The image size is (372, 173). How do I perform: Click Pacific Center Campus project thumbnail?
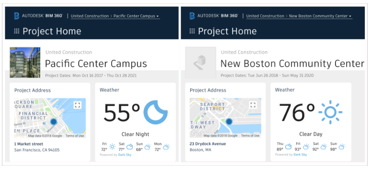(x=25, y=62)
